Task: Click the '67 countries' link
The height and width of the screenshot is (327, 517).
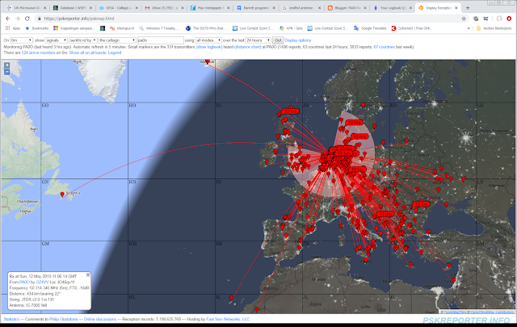Action: (385, 47)
